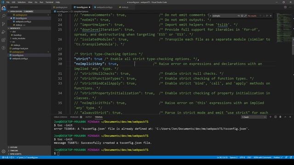The width and height of the screenshot is (294, 165).
Task: Split the terminal panel
Action: pyautogui.click(x=276, y=117)
